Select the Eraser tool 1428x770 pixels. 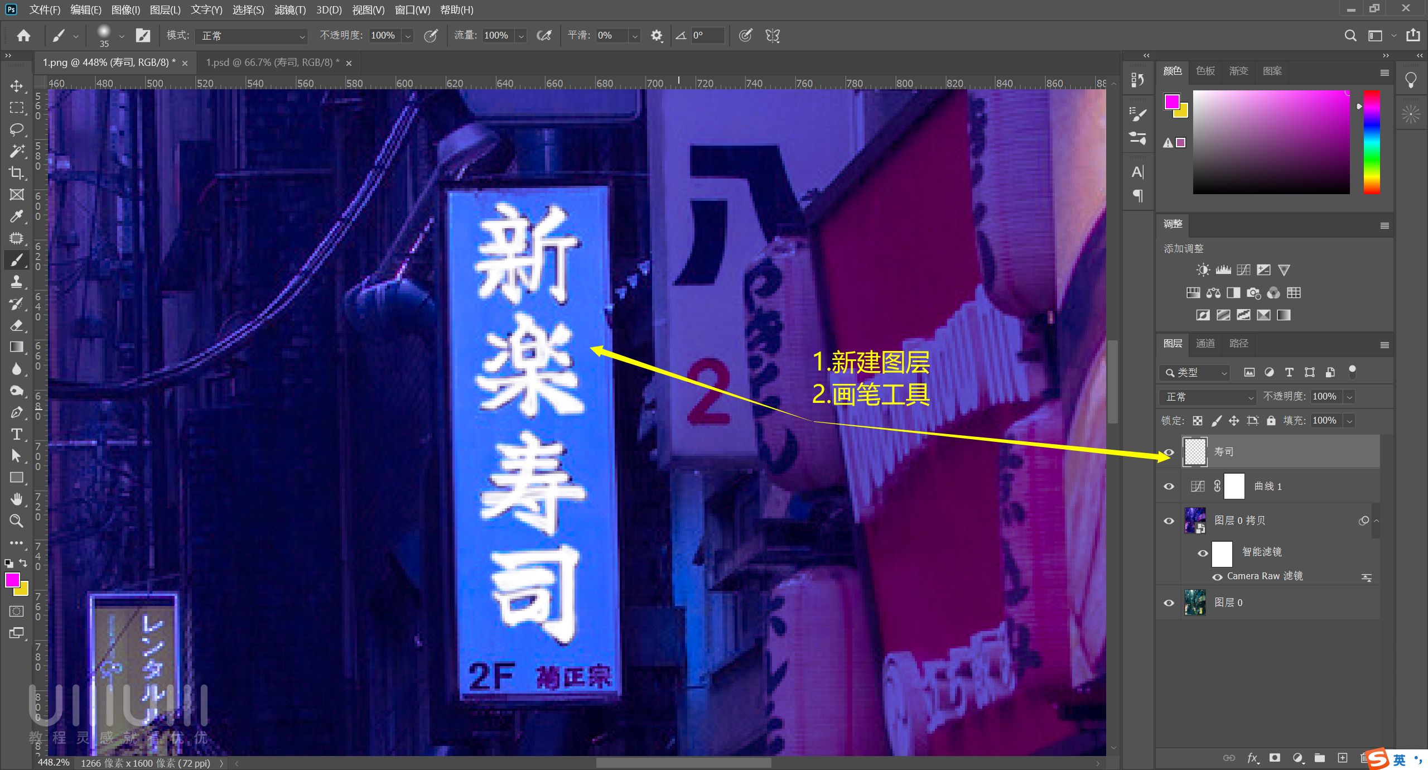[x=17, y=325]
